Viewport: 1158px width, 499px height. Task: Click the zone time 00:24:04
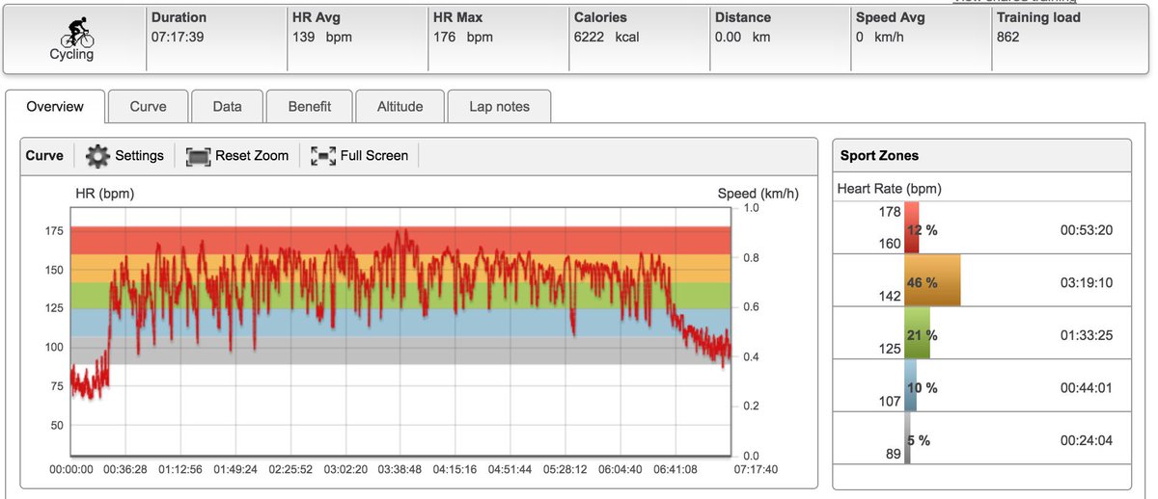[1086, 440]
